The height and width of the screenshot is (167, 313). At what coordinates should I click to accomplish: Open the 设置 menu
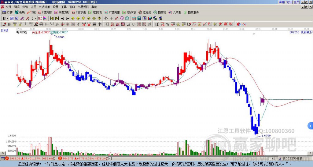coord(56,7)
